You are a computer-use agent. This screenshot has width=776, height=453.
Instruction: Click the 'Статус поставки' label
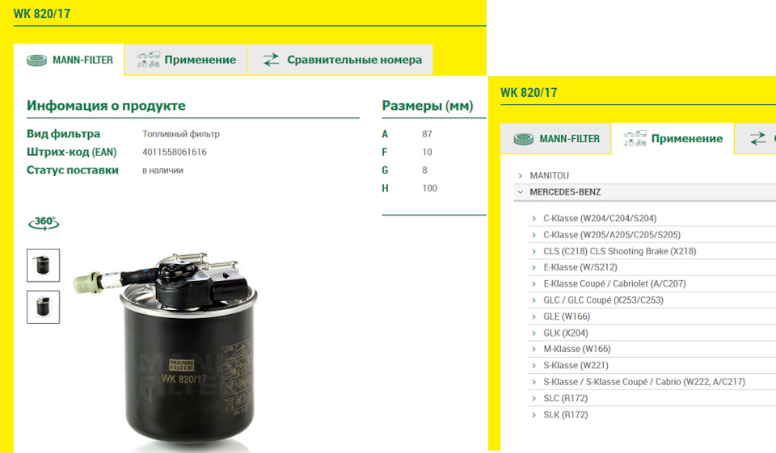(x=73, y=170)
